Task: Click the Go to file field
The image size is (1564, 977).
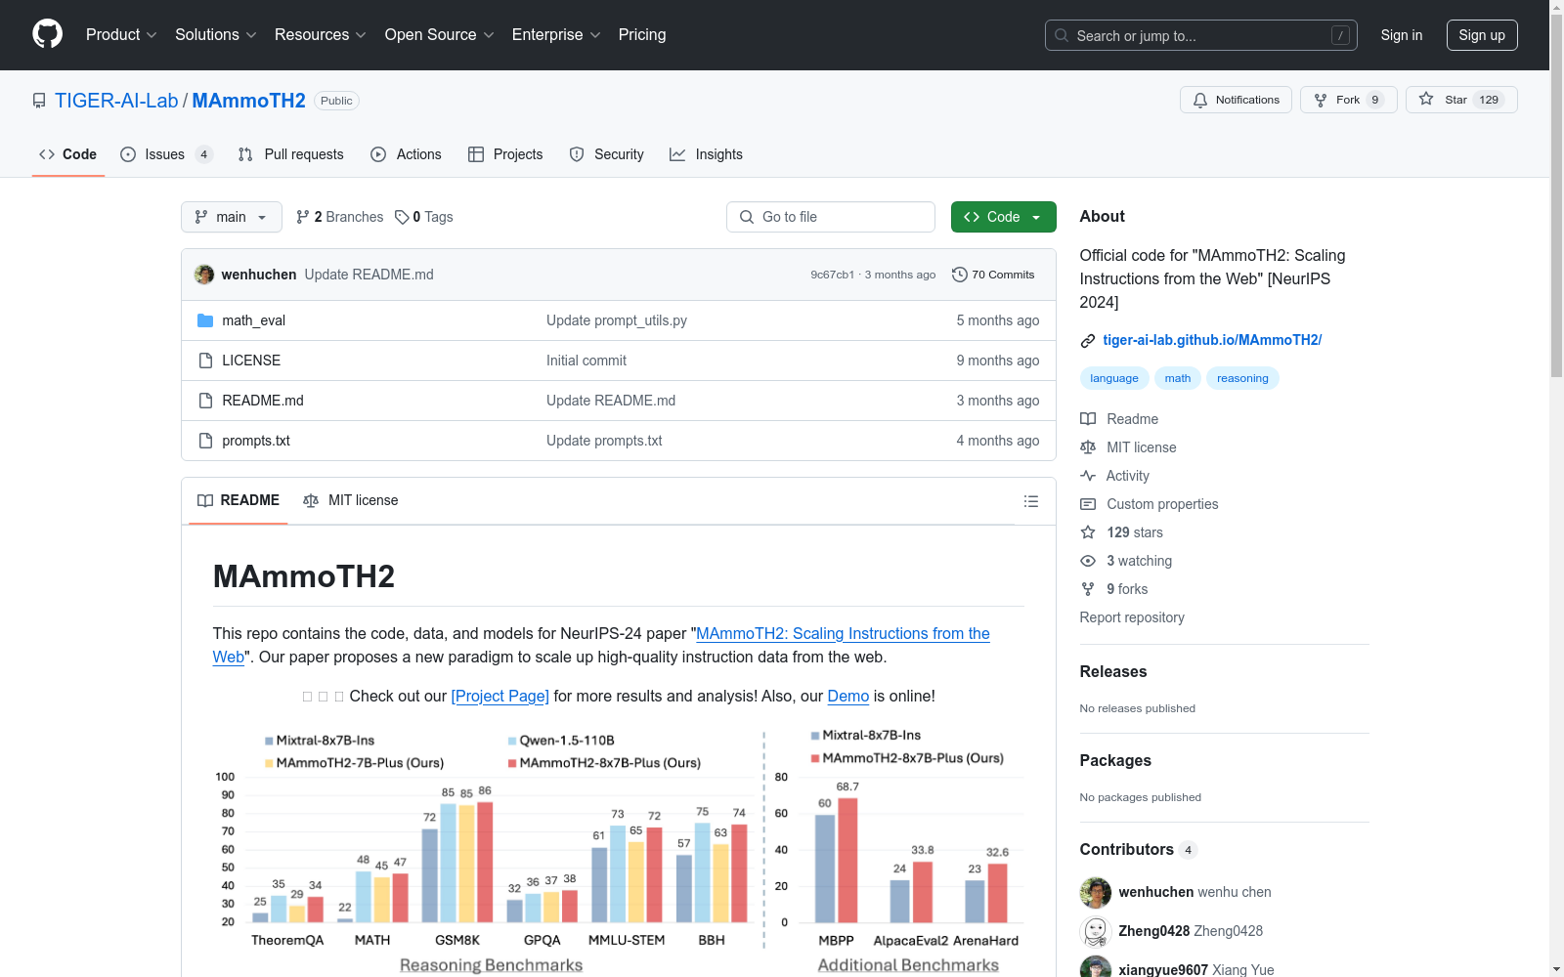Action: coord(831,217)
